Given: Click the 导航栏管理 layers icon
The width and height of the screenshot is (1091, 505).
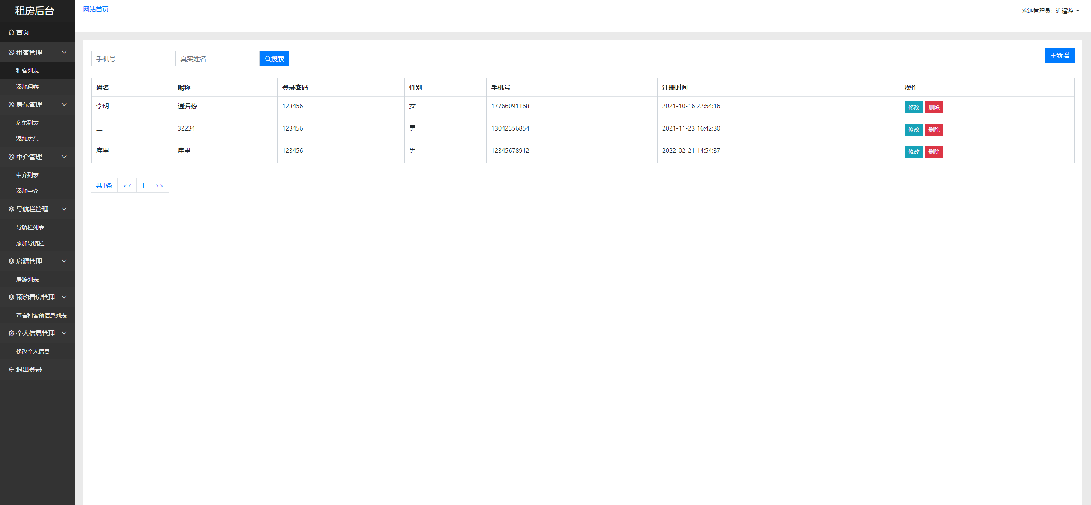Looking at the screenshot, I should click(11, 209).
